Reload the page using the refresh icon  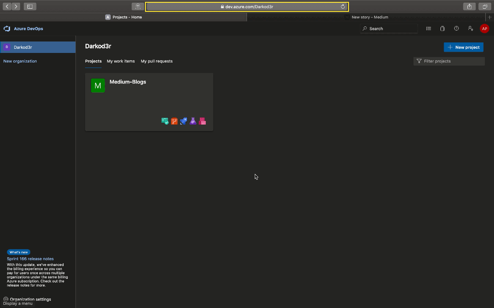[x=343, y=6]
